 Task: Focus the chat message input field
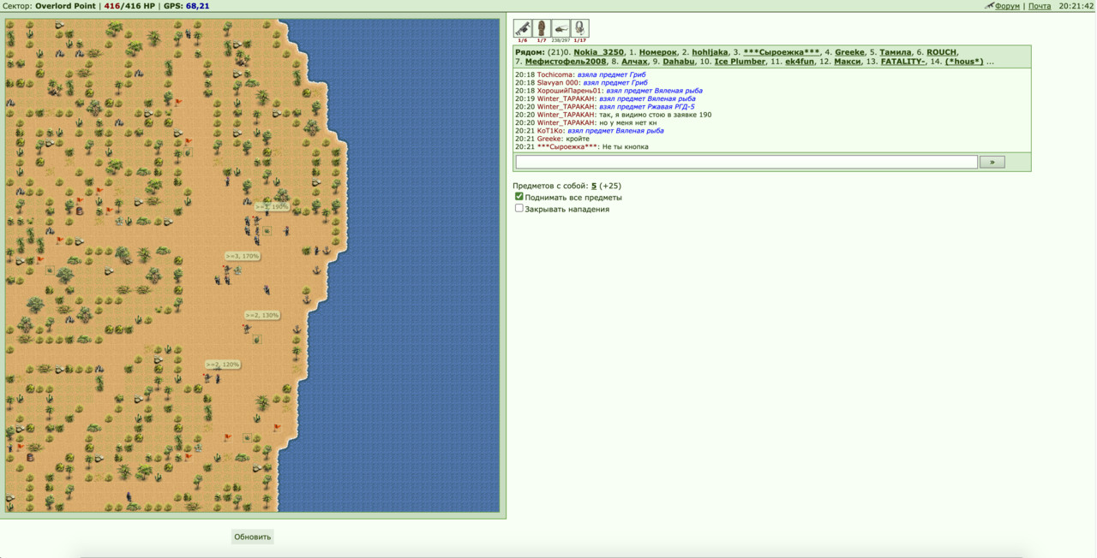pos(746,162)
